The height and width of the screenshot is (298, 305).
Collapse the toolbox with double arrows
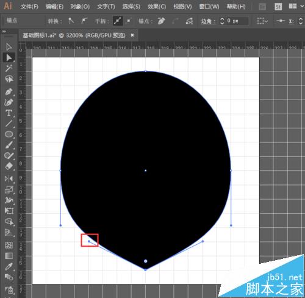pyautogui.click(x=4, y=31)
